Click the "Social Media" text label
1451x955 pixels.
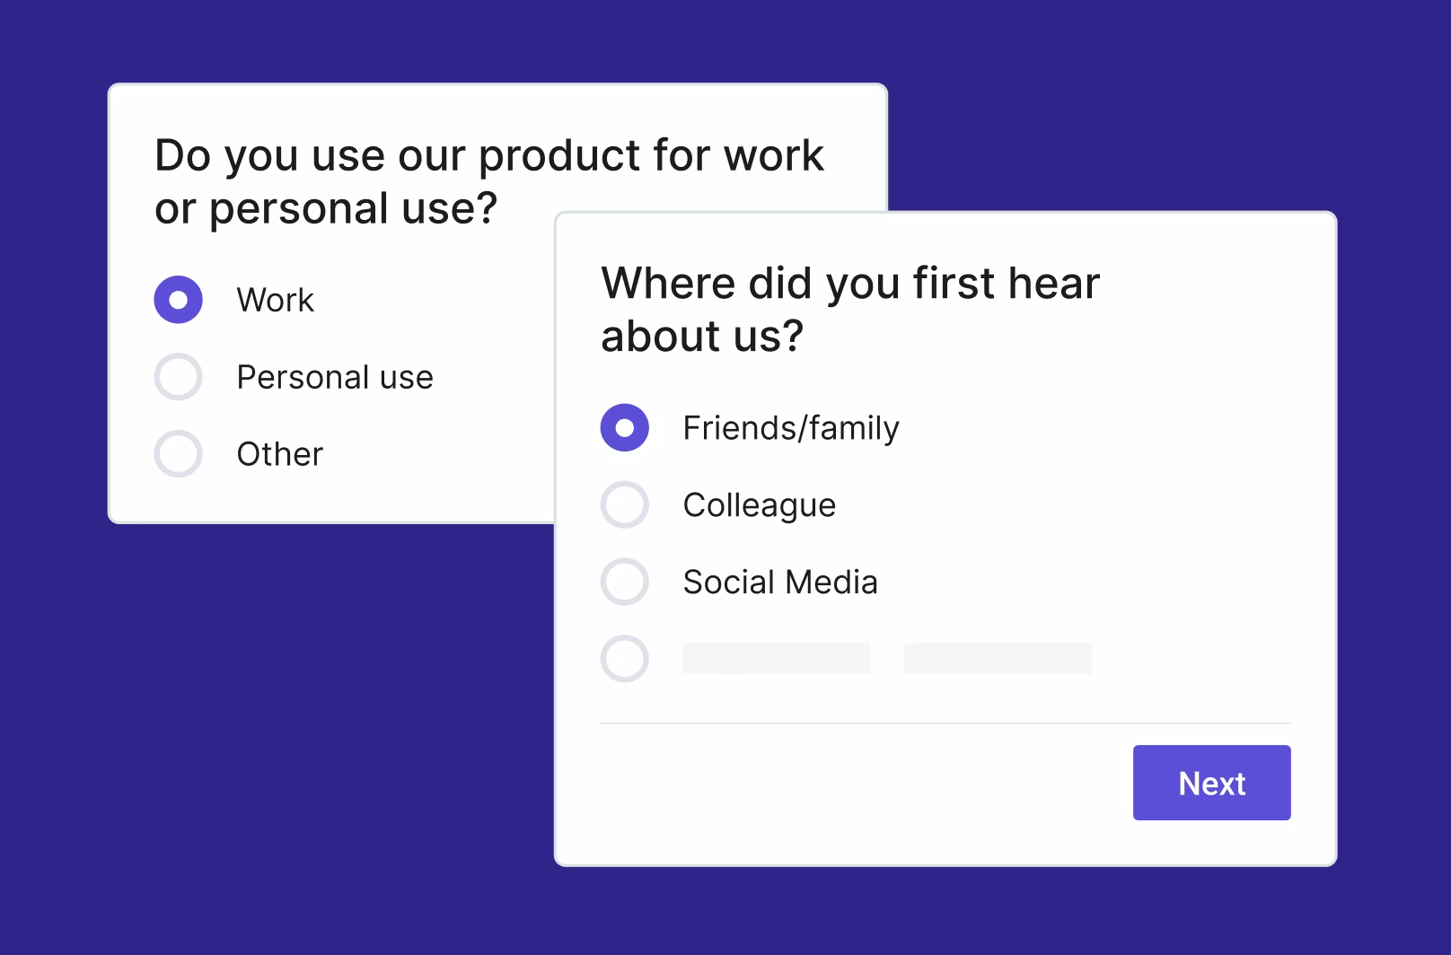(779, 583)
